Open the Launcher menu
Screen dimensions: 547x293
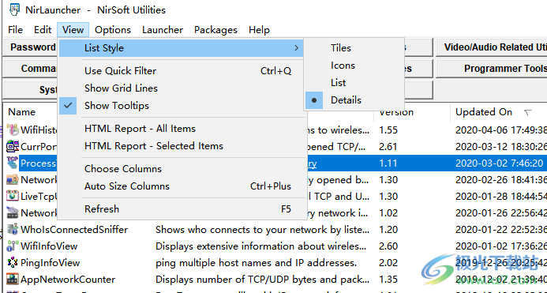(x=163, y=30)
